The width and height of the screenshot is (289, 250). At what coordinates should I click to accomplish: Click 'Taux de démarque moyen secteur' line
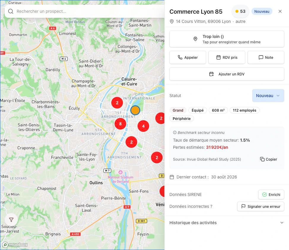[x=211, y=140]
